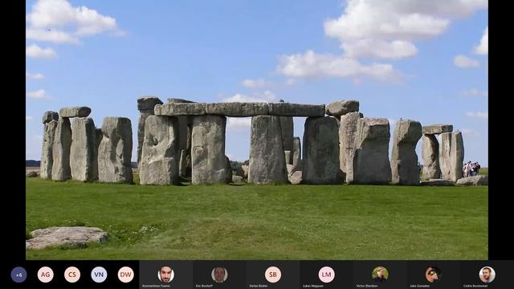This screenshot has height=289, width=514.
Task: Select the SB initials avatar tile
Action: 273,275
